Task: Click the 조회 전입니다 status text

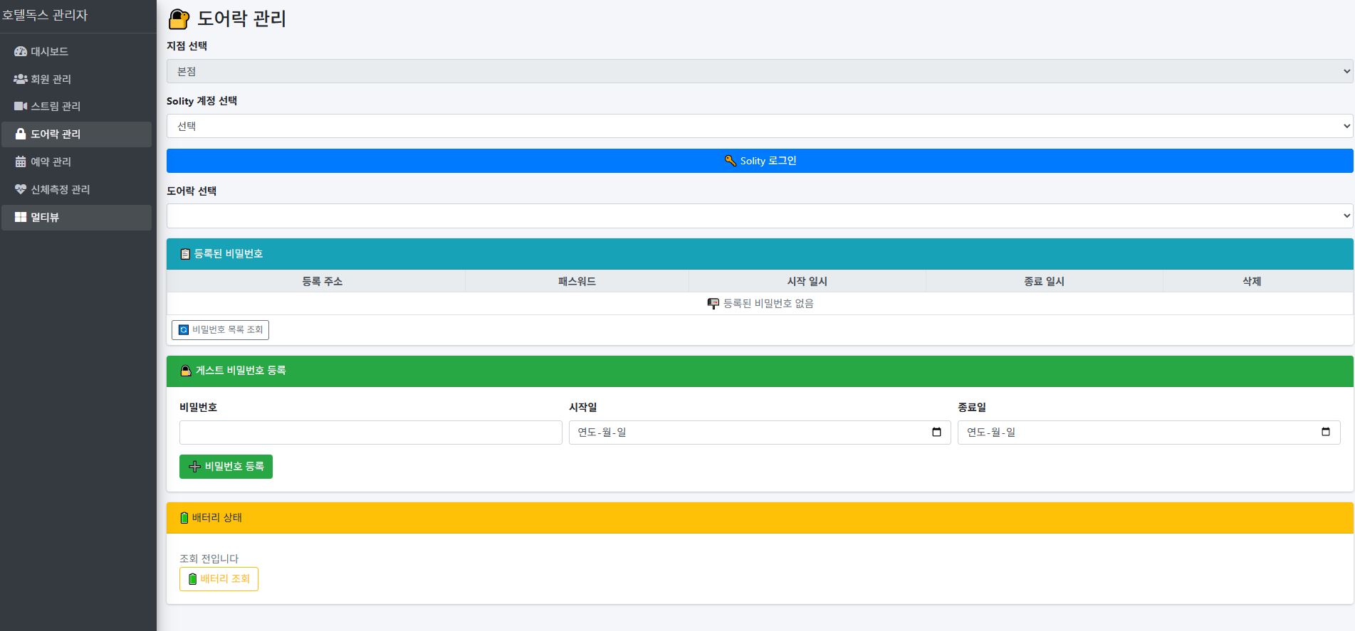Action: tap(209, 558)
